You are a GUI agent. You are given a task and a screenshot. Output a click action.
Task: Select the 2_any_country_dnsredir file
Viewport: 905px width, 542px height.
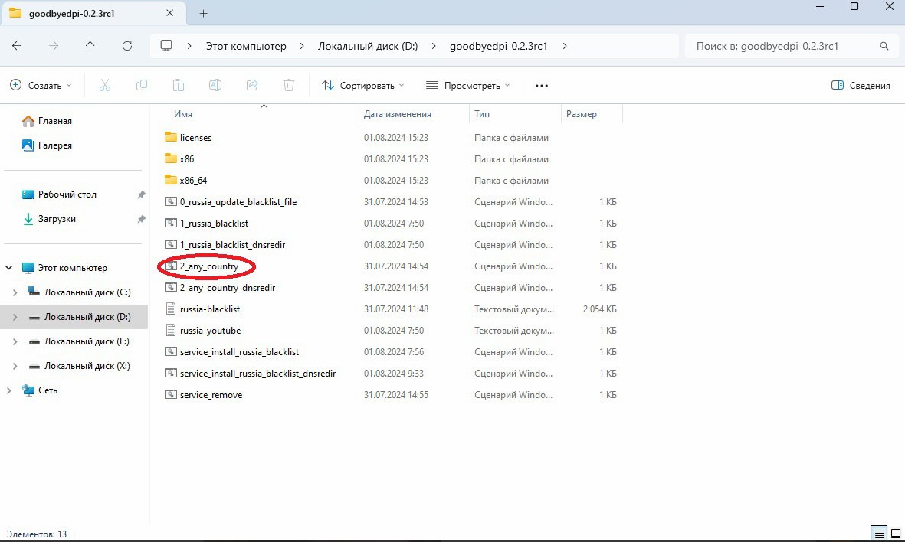coord(228,288)
